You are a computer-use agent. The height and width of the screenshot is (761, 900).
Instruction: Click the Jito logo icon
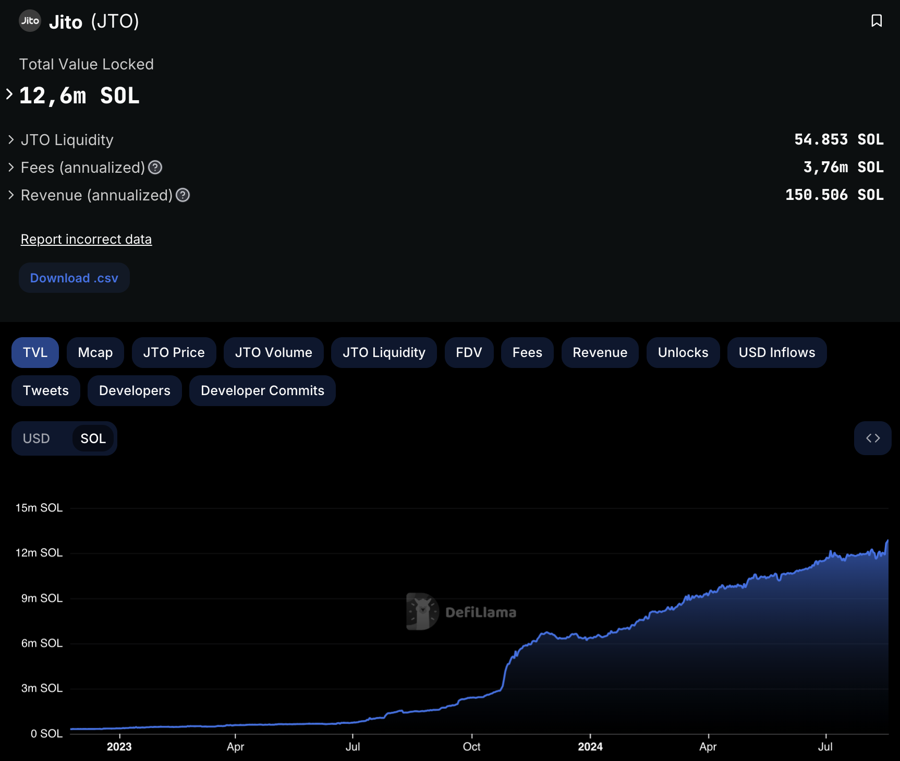[30, 21]
